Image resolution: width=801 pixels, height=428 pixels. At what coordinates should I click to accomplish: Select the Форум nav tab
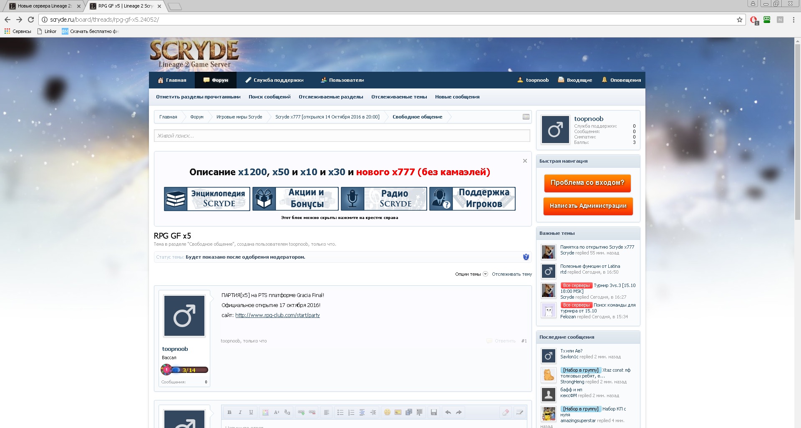tap(216, 80)
